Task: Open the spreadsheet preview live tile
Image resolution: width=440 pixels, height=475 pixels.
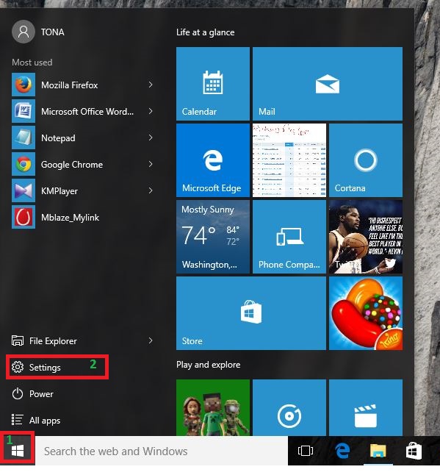Action: pos(289,160)
